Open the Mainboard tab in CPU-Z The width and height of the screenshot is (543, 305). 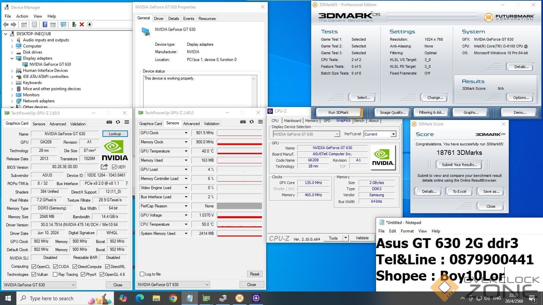pyautogui.click(x=292, y=121)
